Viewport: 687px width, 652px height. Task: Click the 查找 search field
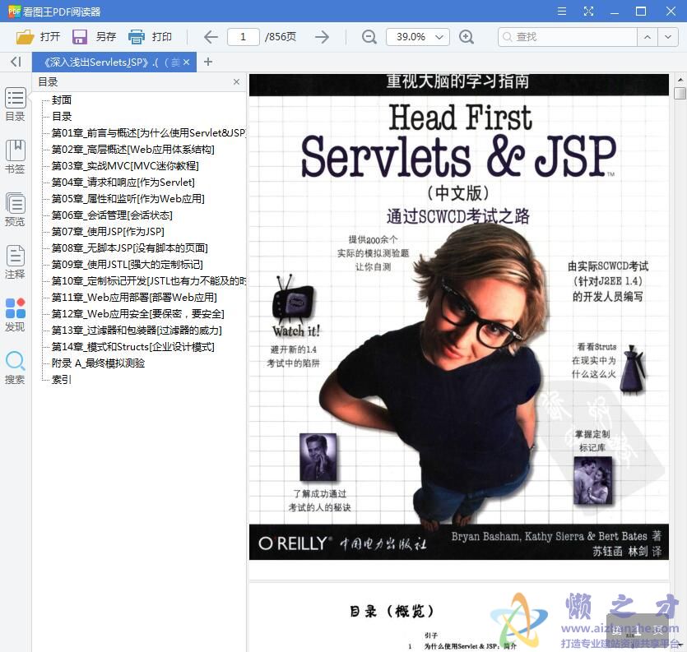(568, 37)
